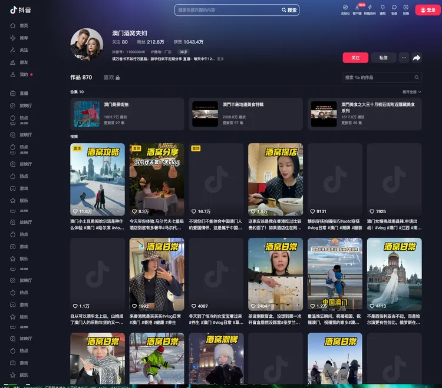
Task: Follow 澳门酒窝夫妇 with the red 关注 button
Action: coord(355,58)
